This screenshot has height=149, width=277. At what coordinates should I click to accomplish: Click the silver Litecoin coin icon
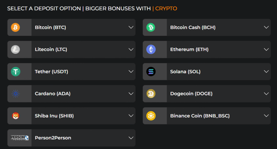(15, 49)
